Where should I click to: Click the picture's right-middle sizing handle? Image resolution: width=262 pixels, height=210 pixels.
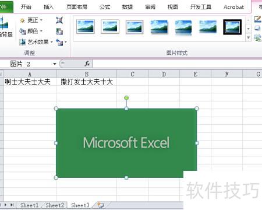(x=197, y=143)
